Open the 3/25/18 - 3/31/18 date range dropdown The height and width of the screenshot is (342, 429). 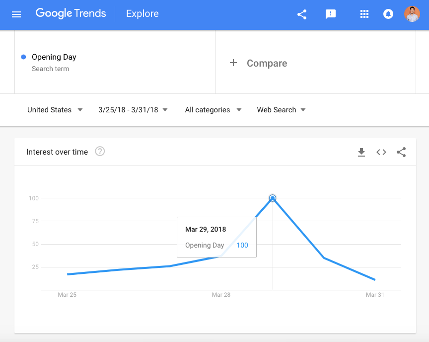tap(133, 110)
